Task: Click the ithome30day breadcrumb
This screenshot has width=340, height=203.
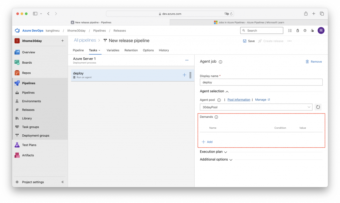Action: point(76,31)
